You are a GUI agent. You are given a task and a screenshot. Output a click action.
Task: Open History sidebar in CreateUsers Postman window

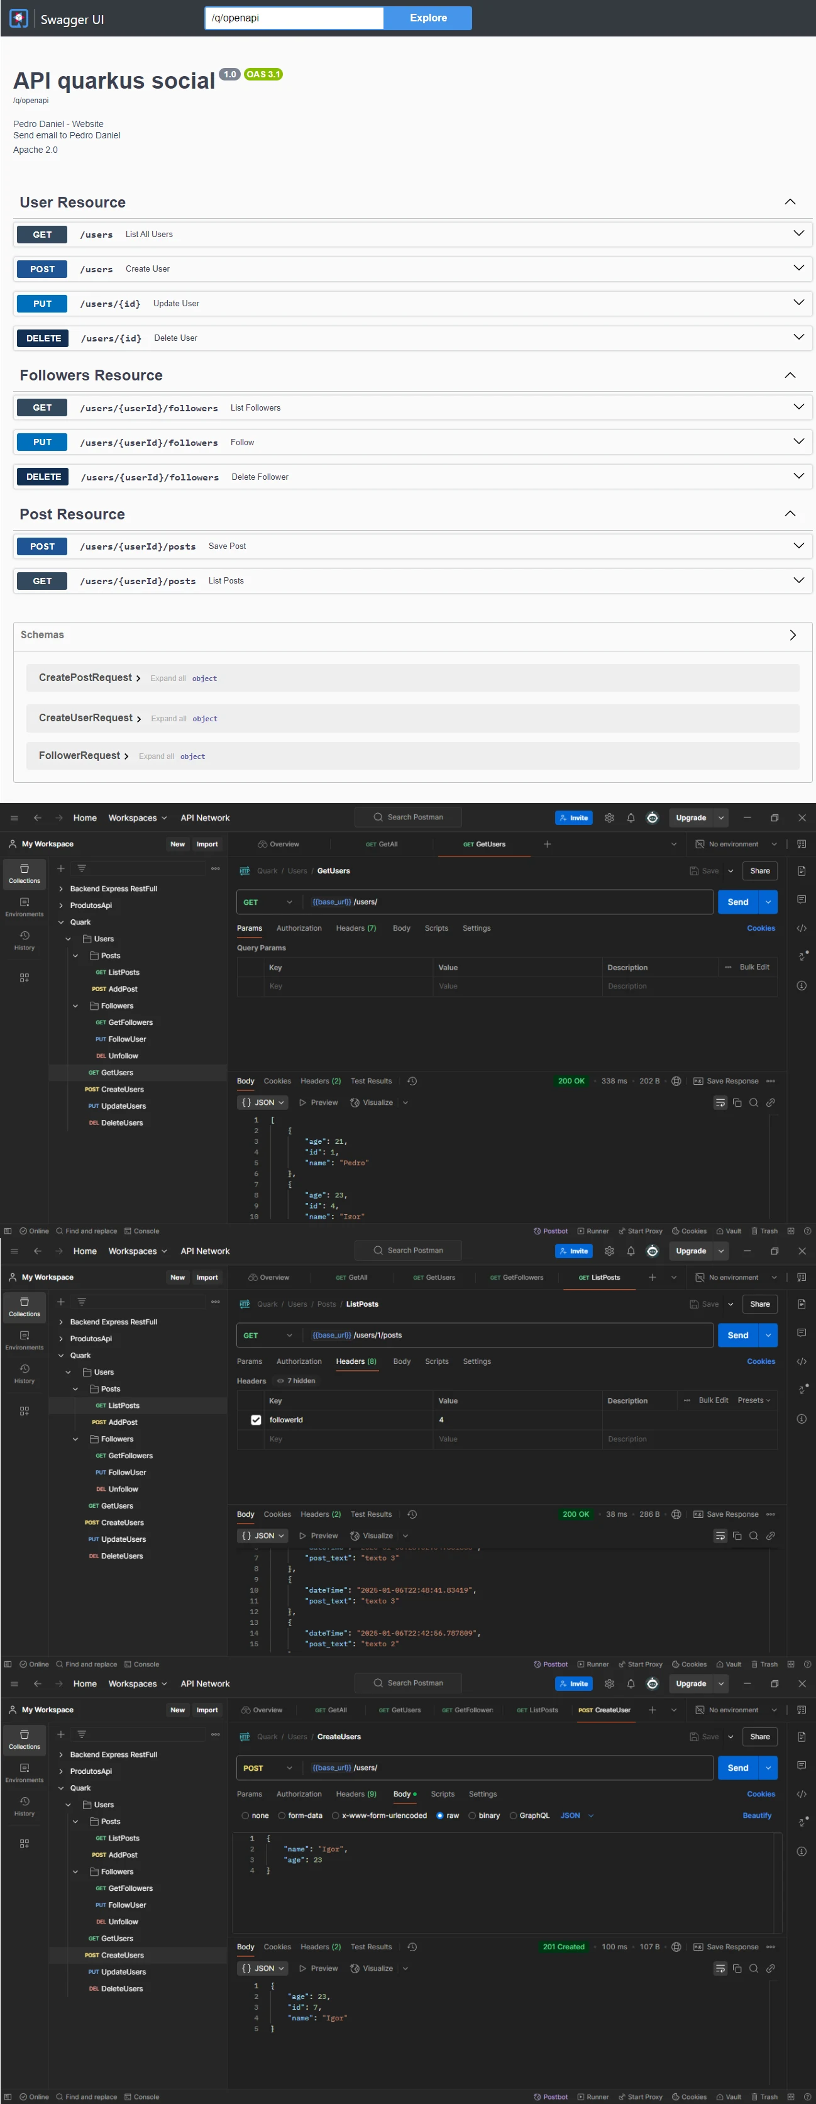25,1805
